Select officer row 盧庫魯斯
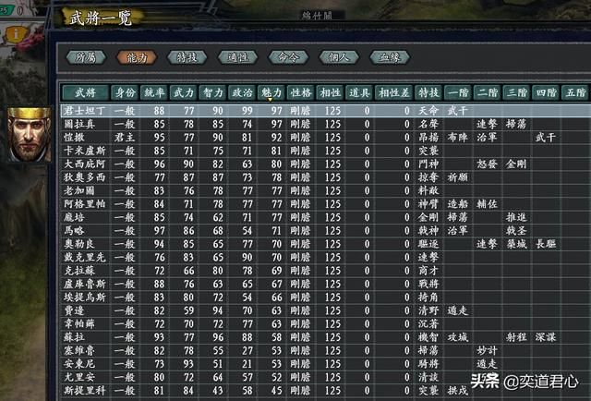591x401 pixels. pyautogui.click(x=326, y=284)
